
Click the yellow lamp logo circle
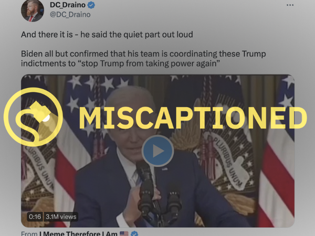(33, 117)
